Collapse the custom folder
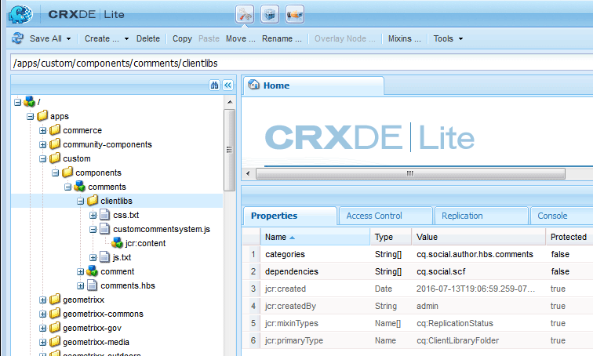This screenshot has width=593, height=356. click(x=42, y=158)
